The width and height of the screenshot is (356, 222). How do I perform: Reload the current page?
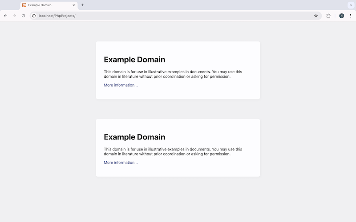click(23, 16)
